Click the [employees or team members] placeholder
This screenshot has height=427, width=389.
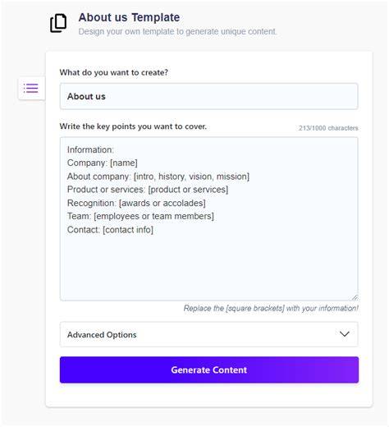(153, 216)
